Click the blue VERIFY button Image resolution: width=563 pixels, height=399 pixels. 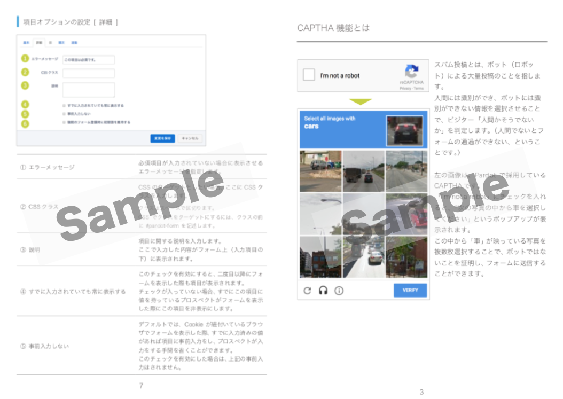(x=410, y=290)
